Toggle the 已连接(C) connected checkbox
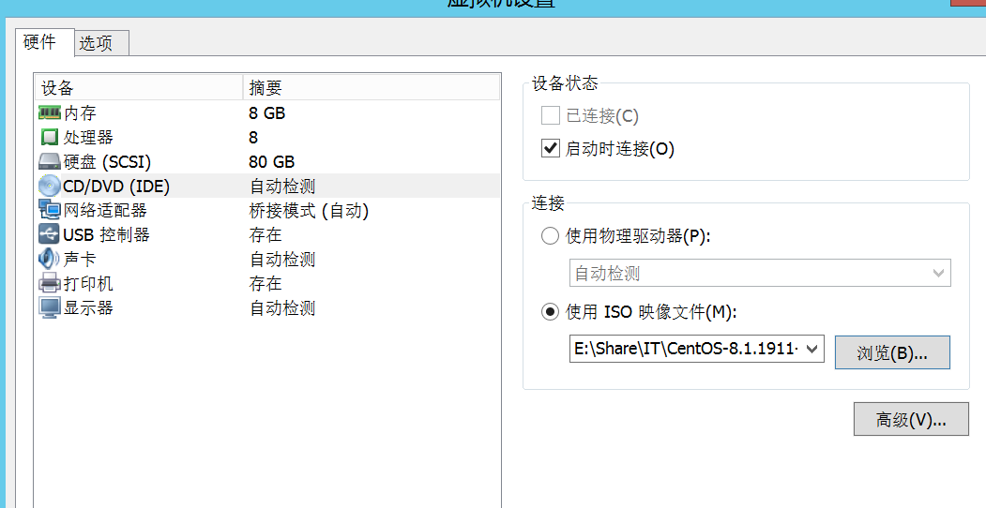 point(550,115)
